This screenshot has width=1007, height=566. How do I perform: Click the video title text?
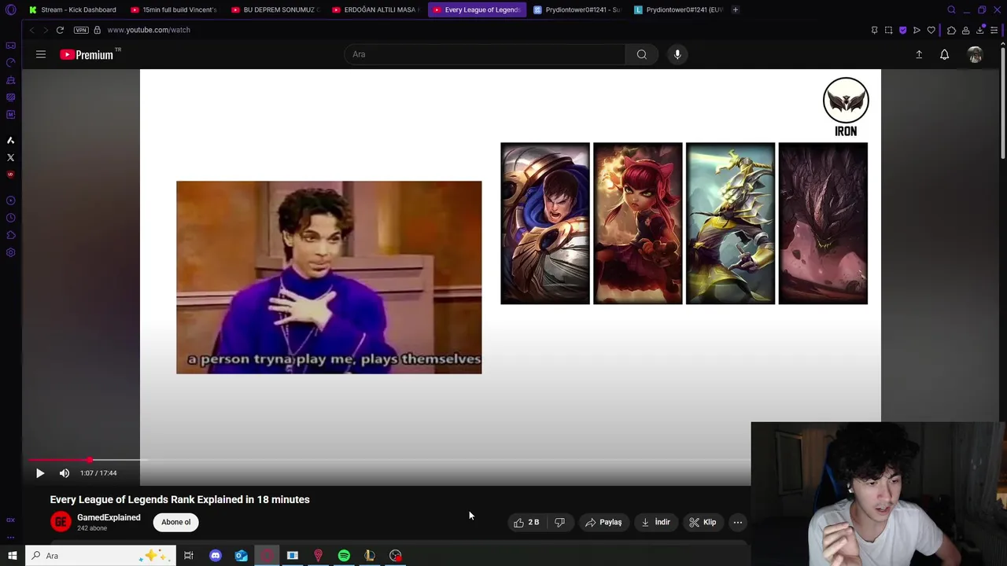[180, 499]
